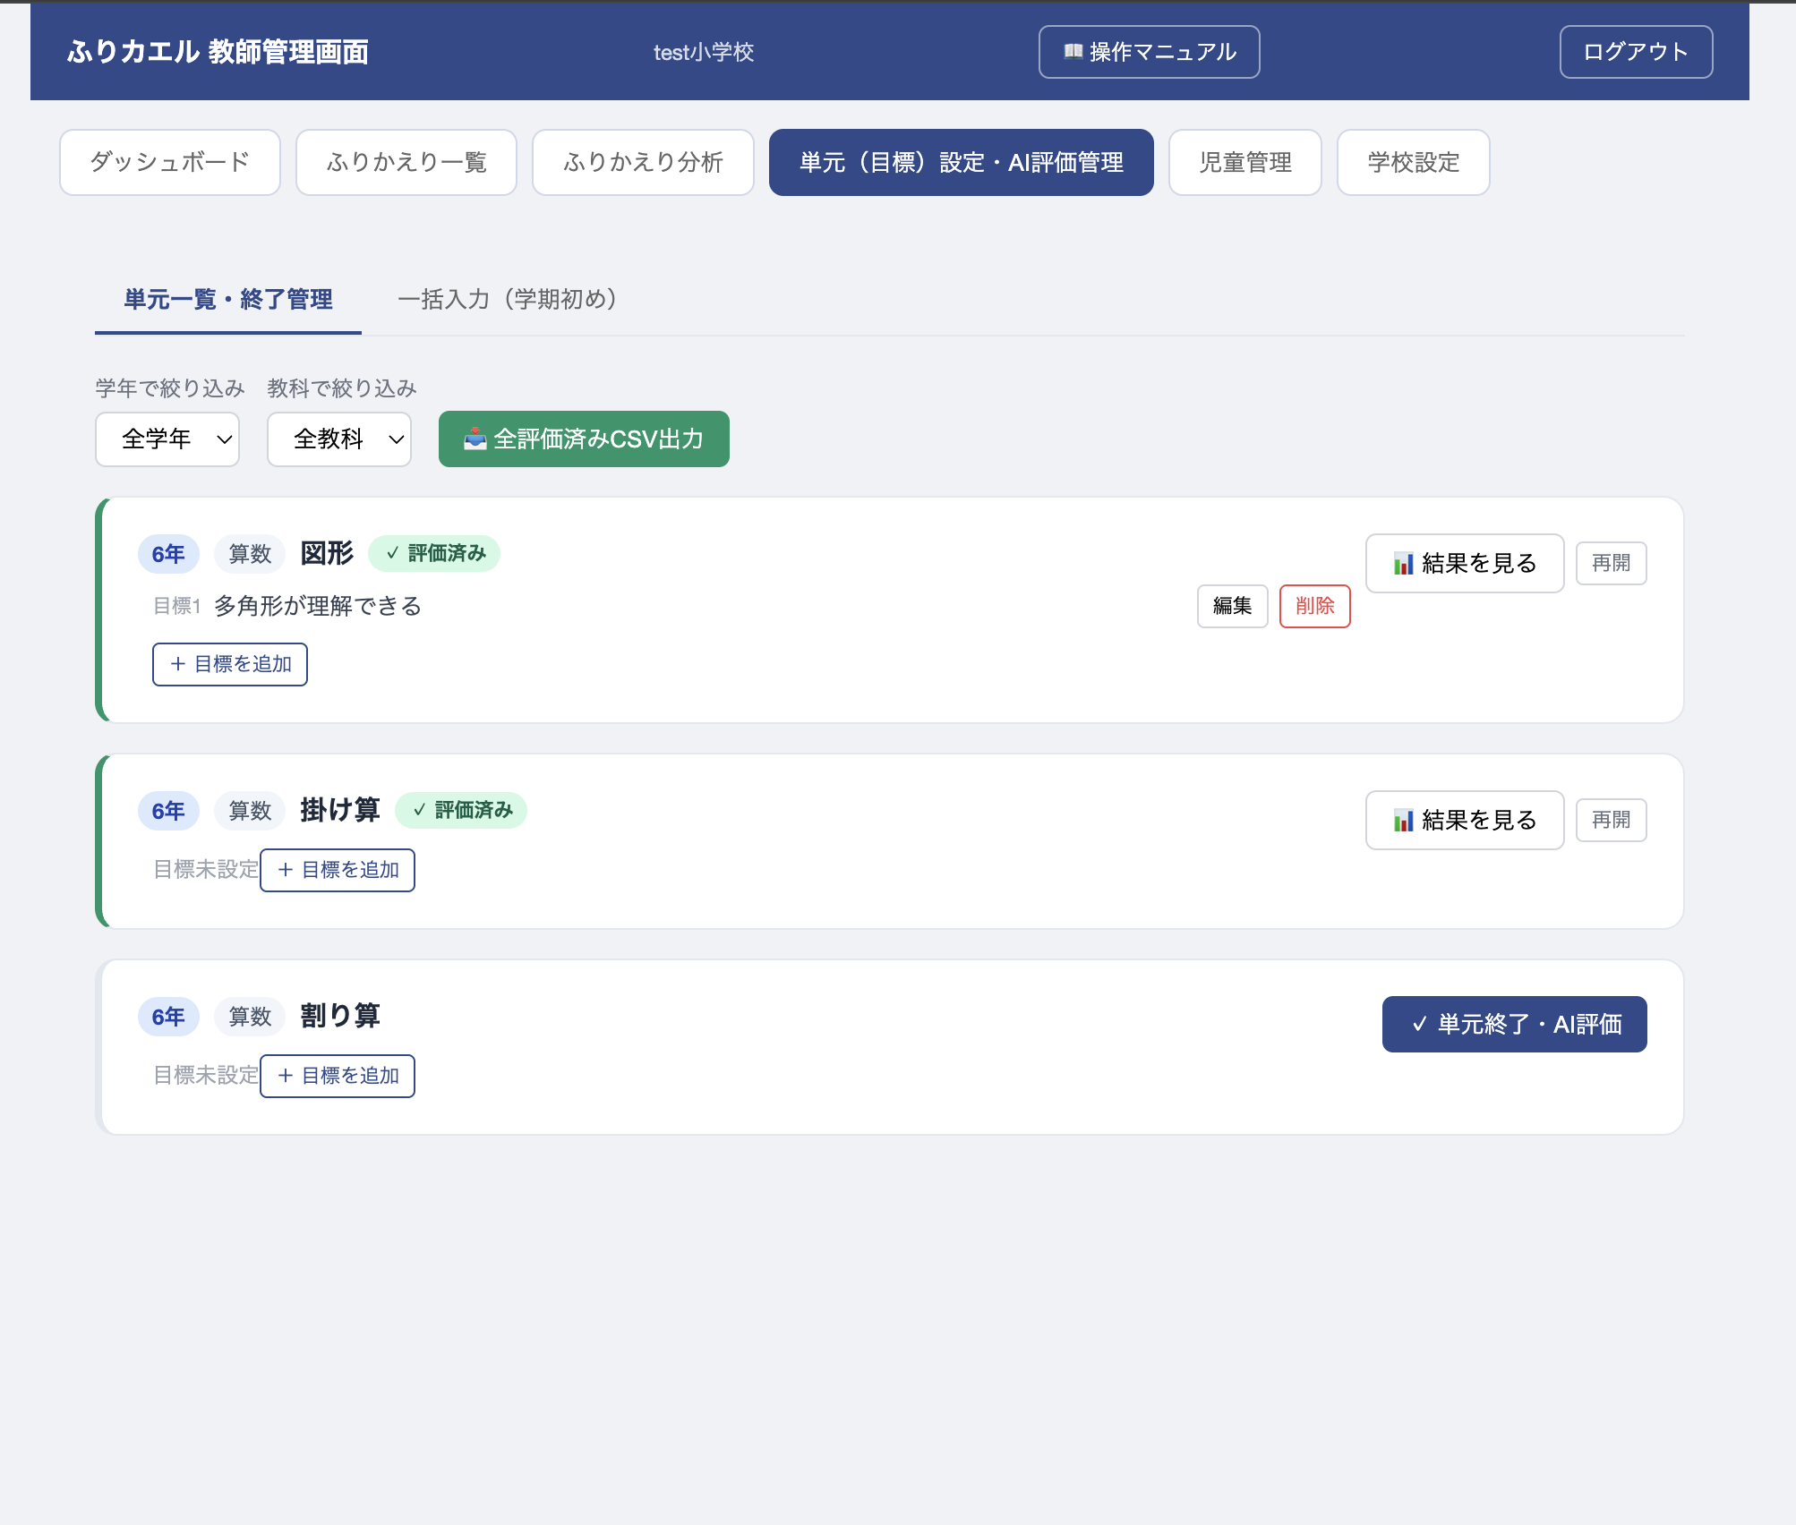View 図形 unit results chart icon

[1403, 564]
